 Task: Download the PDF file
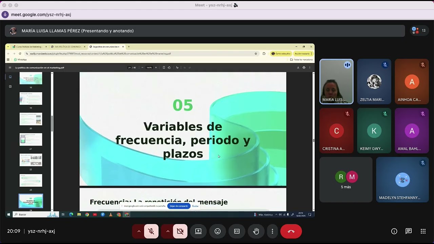[298, 67]
